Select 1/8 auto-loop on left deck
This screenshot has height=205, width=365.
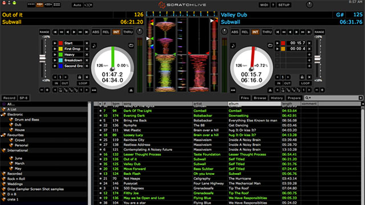66,90
